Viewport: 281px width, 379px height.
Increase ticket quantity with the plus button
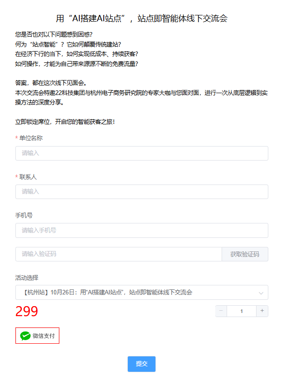262,311
